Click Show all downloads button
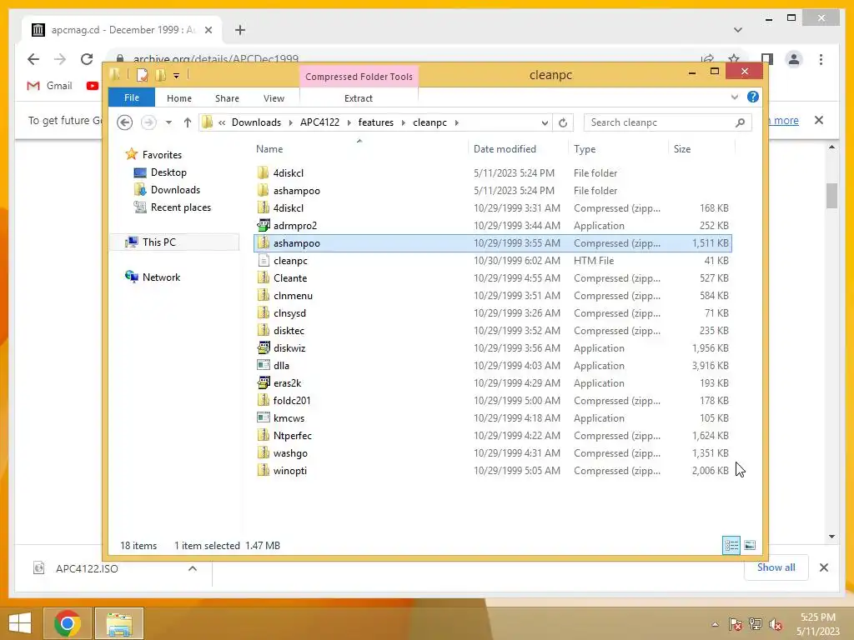This screenshot has height=640, width=854. [x=776, y=567]
